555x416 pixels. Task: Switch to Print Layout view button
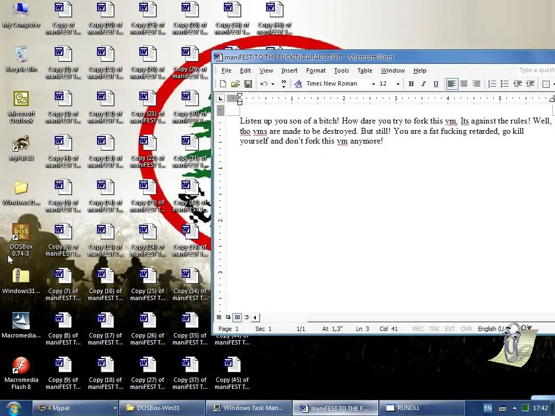[237, 317]
